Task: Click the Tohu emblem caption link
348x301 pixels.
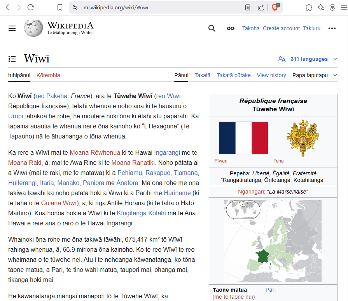Action: coord(278,161)
